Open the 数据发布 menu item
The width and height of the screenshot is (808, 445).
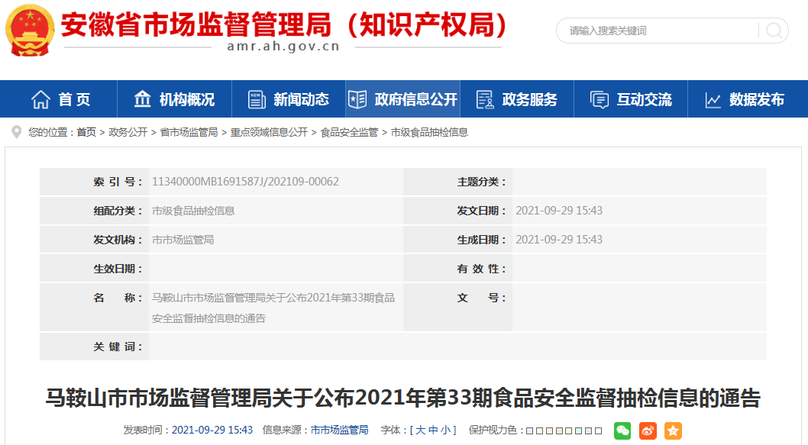[x=748, y=99]
